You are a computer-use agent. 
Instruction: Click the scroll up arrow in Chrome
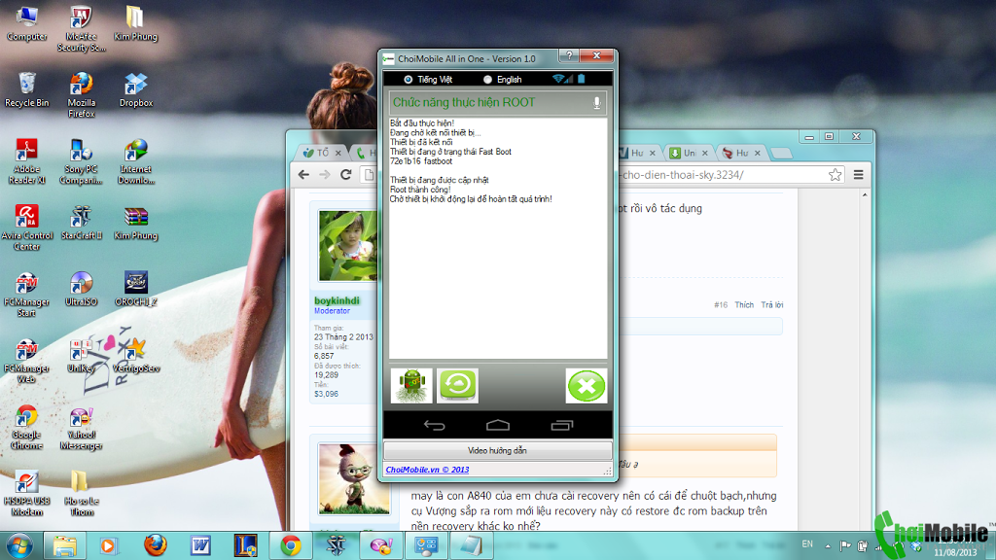coord(865,194)
